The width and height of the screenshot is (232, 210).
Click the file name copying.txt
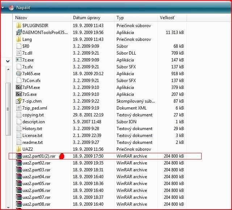(x=33, y=115)
